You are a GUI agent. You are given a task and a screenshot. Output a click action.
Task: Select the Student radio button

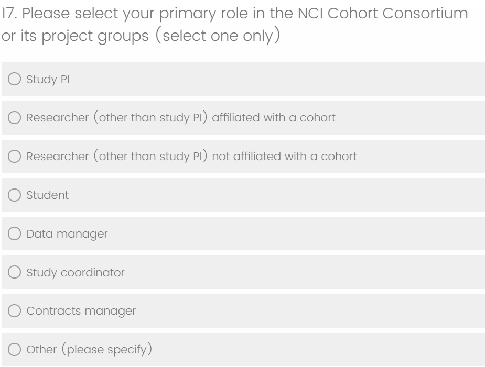(x=15, y=195)
